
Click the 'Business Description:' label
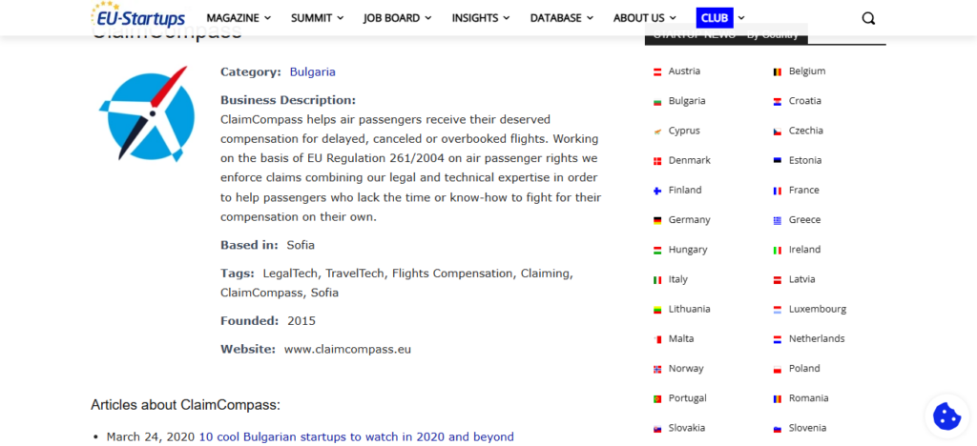coord(288,100)
